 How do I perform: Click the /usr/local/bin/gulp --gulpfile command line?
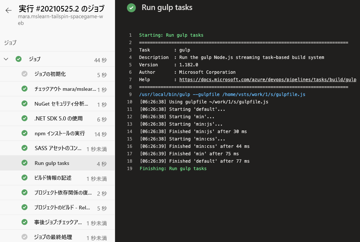click(x=222, y=95)
